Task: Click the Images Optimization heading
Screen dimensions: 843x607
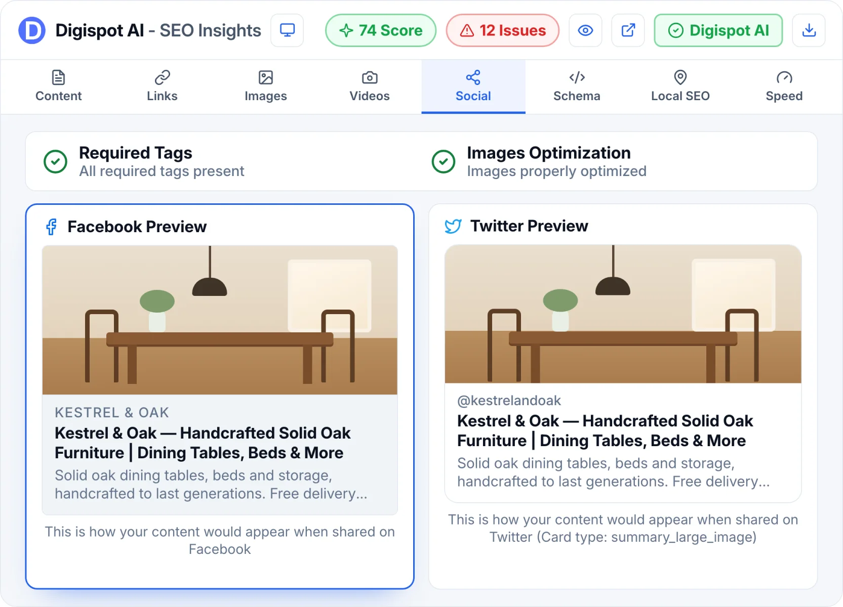Action: pyautogui.click(x=549, y=153)
